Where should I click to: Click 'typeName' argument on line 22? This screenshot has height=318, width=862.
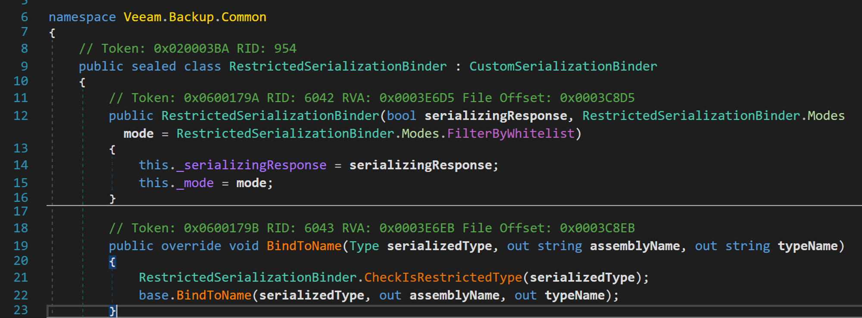[575, 296]
